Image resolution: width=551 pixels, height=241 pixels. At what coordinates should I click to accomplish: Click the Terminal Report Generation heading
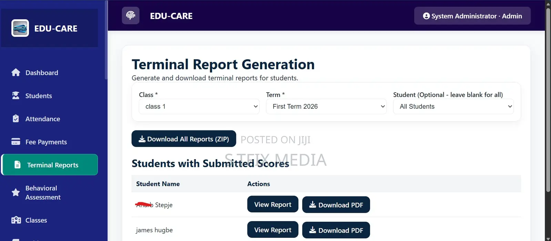click(223, 64)
